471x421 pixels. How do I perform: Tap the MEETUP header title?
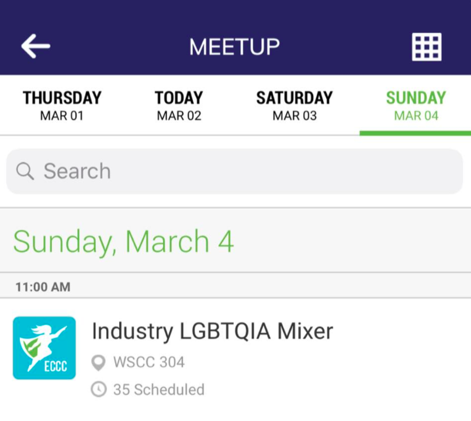[x=234, y=47]
